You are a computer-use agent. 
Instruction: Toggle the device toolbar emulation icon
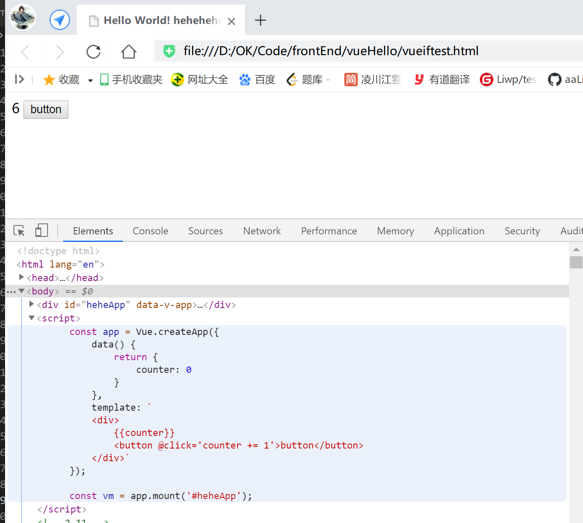41,230
